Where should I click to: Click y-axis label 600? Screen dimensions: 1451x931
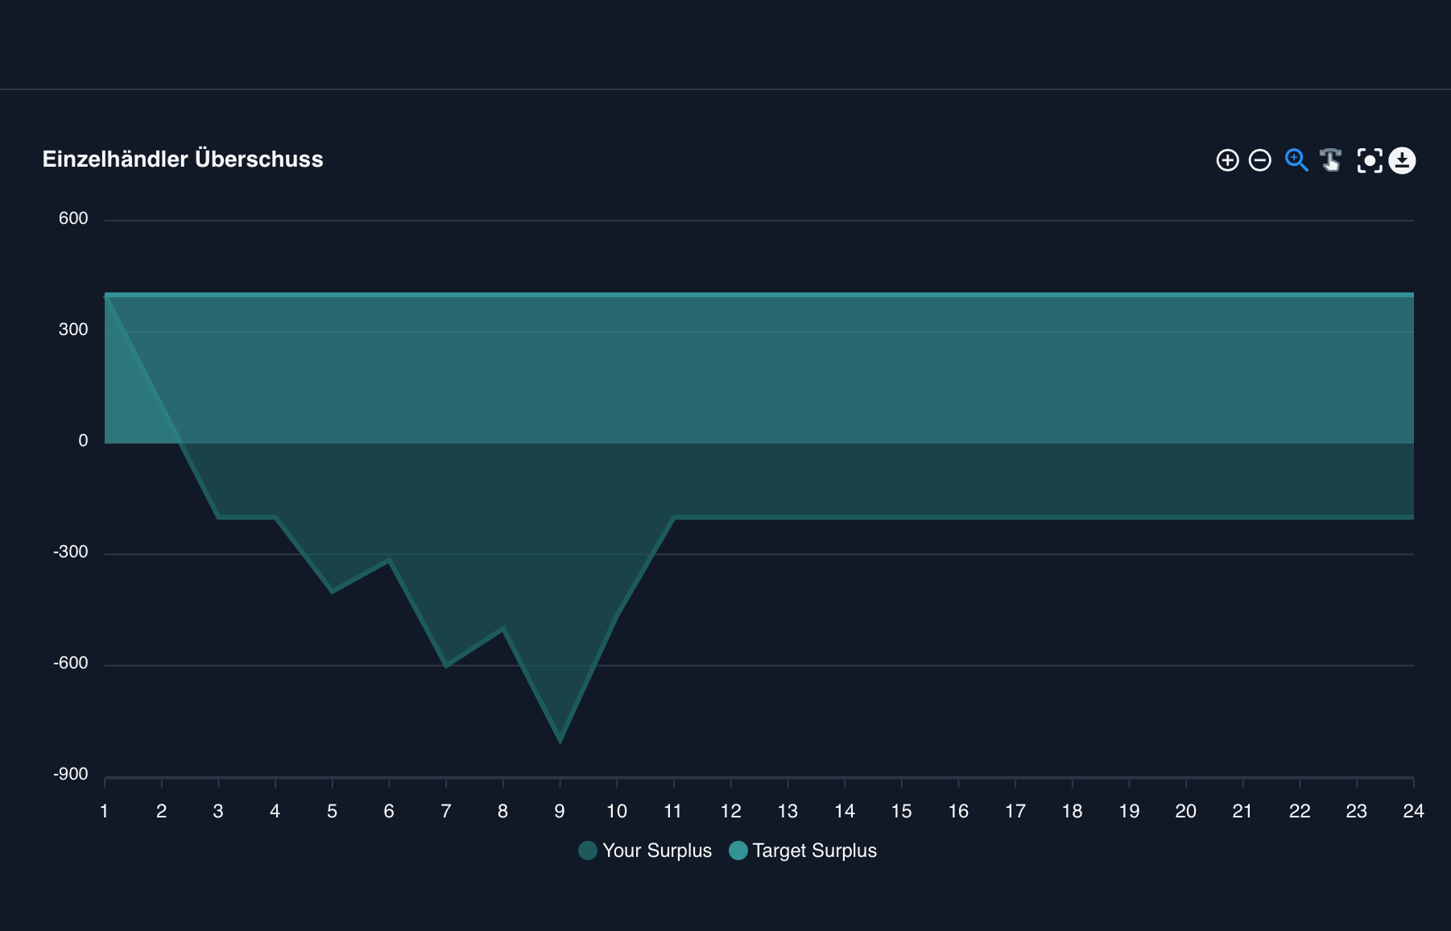[73, 218]
